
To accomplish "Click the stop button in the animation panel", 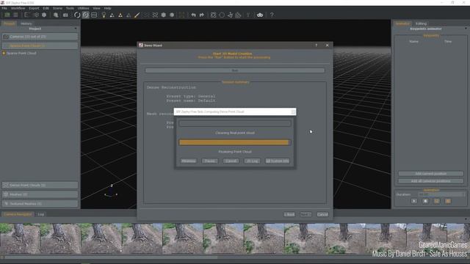I will click(x=425, y=201).
